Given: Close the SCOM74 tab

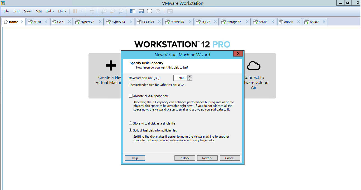Looking at the screenshot, I should [159, 22].
